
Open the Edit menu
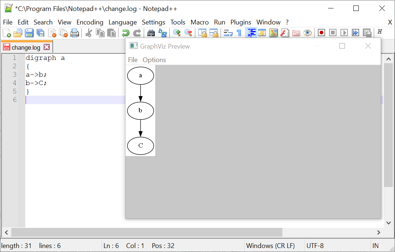click(x=23, y=22)
